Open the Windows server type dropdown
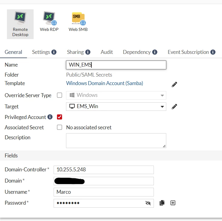The width and height of the screenshot is (222, 221). [x=116, y=95]
